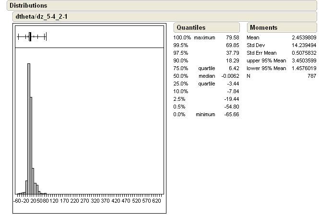
Task: Collapse the Moments table header
Action: [x=263, y=28]
